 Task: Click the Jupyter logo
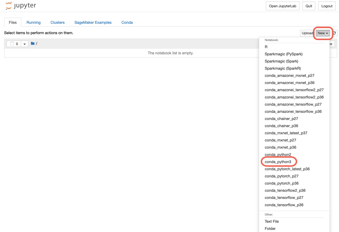pyautogui.click(x=21, y=6)
